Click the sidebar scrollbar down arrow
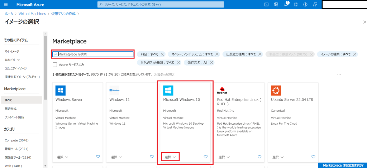367x168 pixels. click(45, 166)
